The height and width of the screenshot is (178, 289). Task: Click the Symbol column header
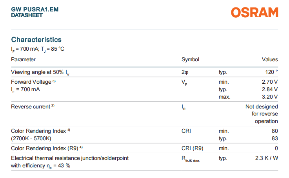click(x=190, y=60)
